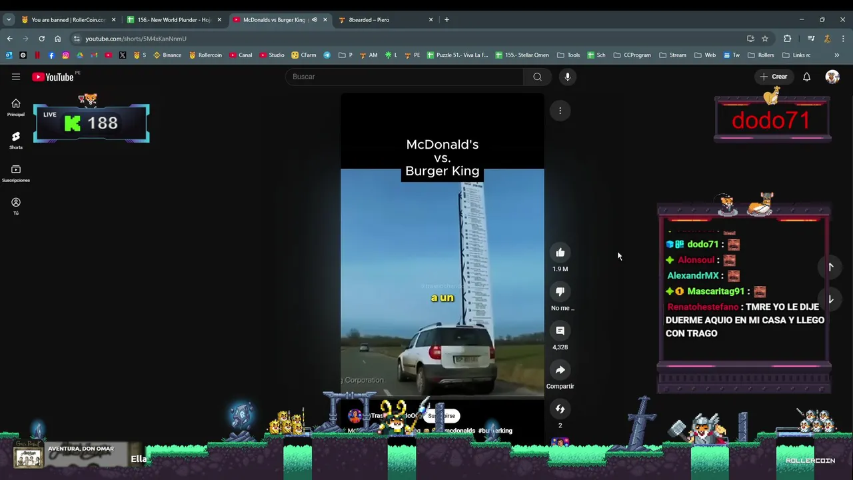This screenshot has width=853, height=480.
Task: Open the Rollercoin bookmark
Action: point(205,55)
